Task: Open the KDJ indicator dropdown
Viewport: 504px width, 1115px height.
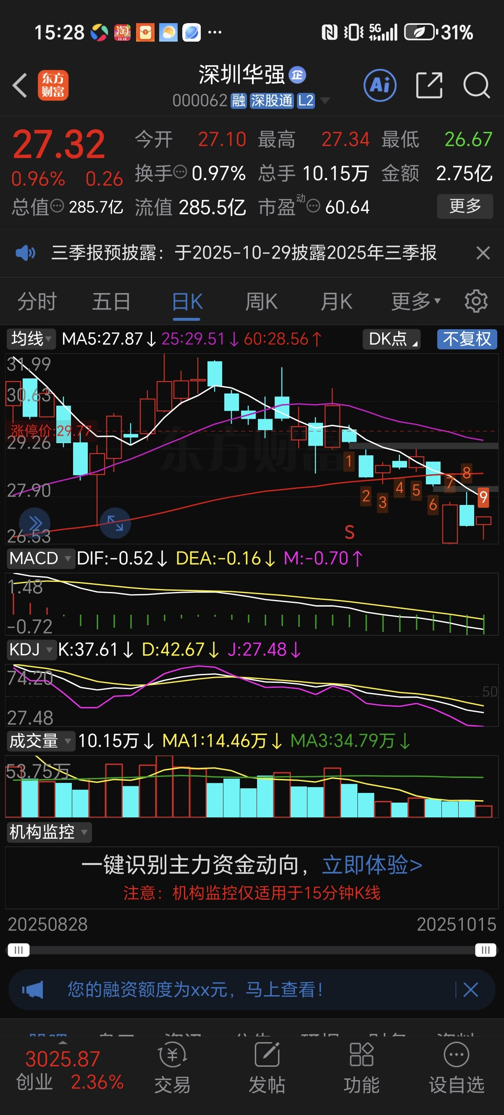Action: (x=31, y=650)
